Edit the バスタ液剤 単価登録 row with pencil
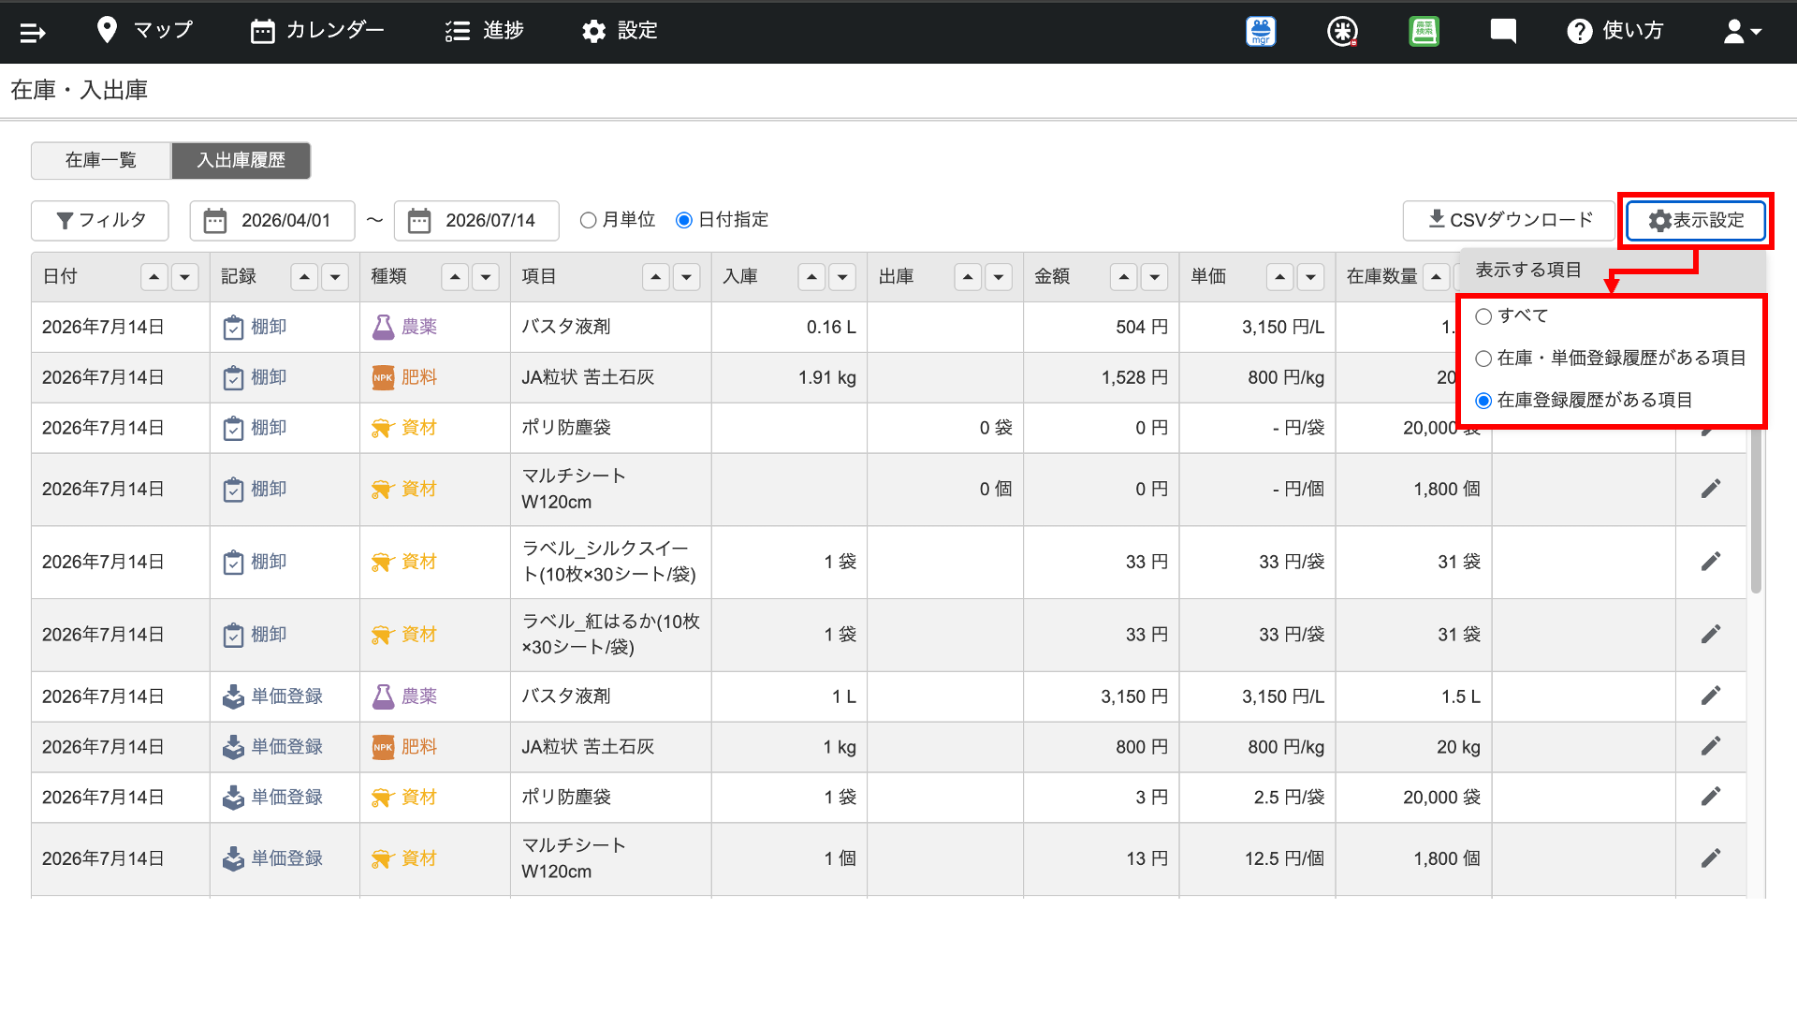 coord(1711,696)
